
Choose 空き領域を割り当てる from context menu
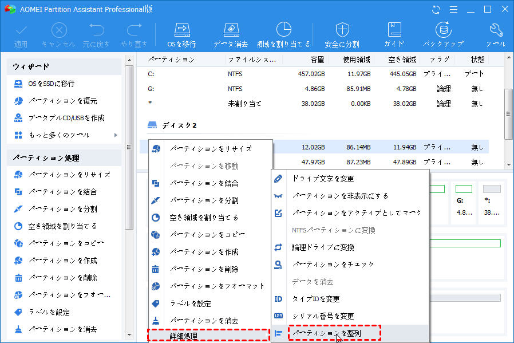coord(211,218)
